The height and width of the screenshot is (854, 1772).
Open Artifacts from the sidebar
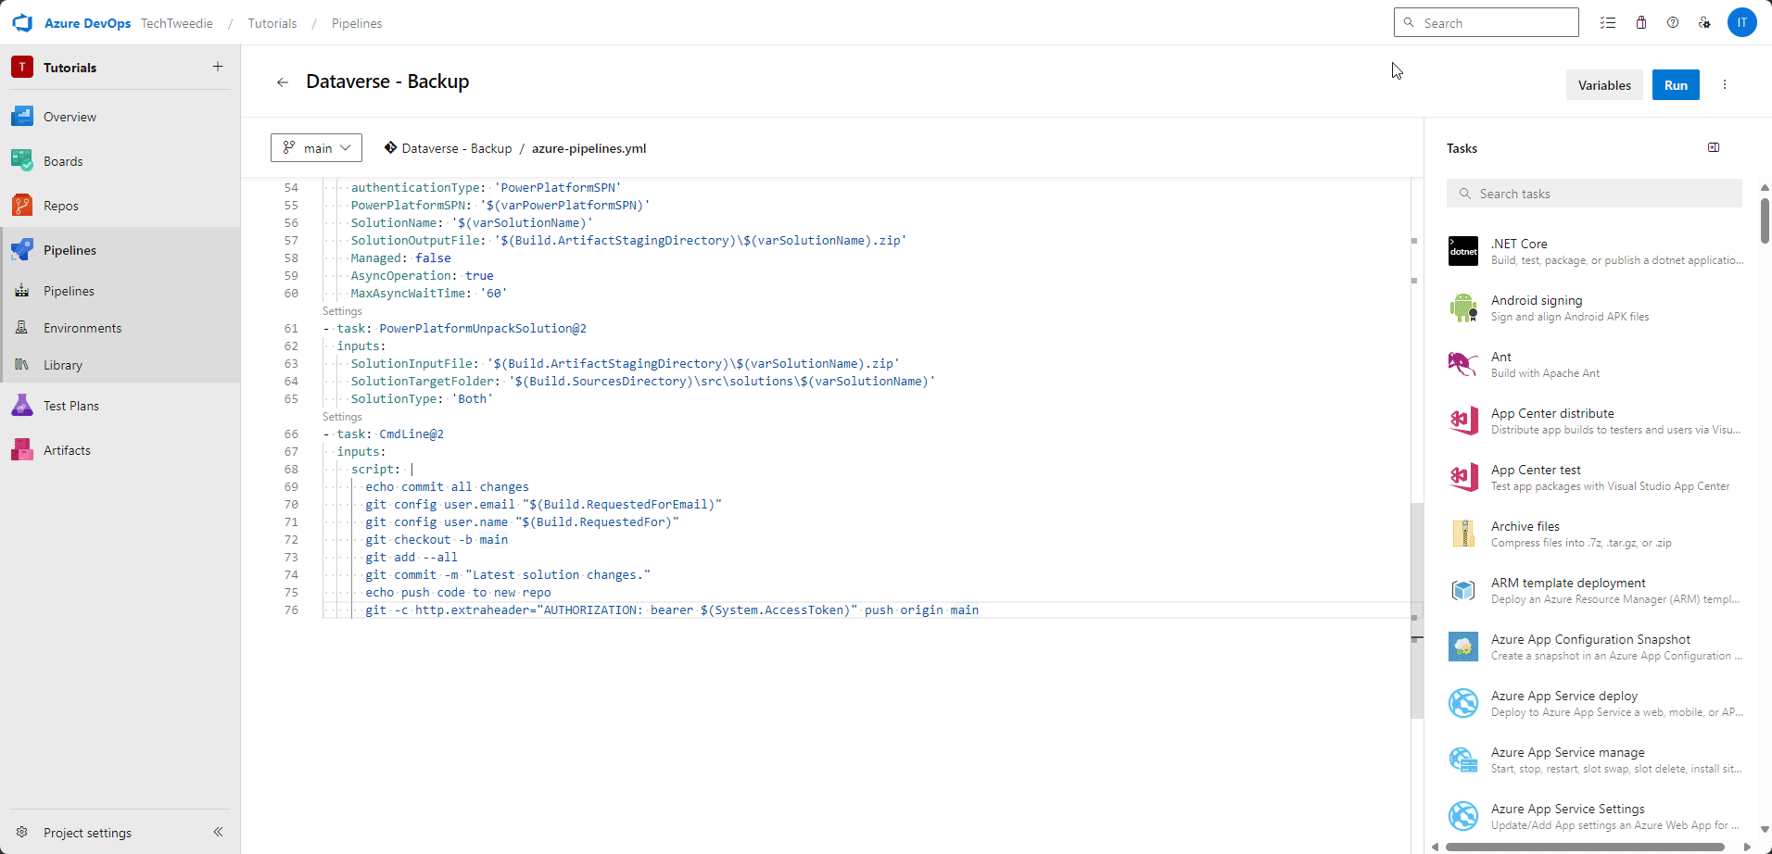click(x=66, y=449)
